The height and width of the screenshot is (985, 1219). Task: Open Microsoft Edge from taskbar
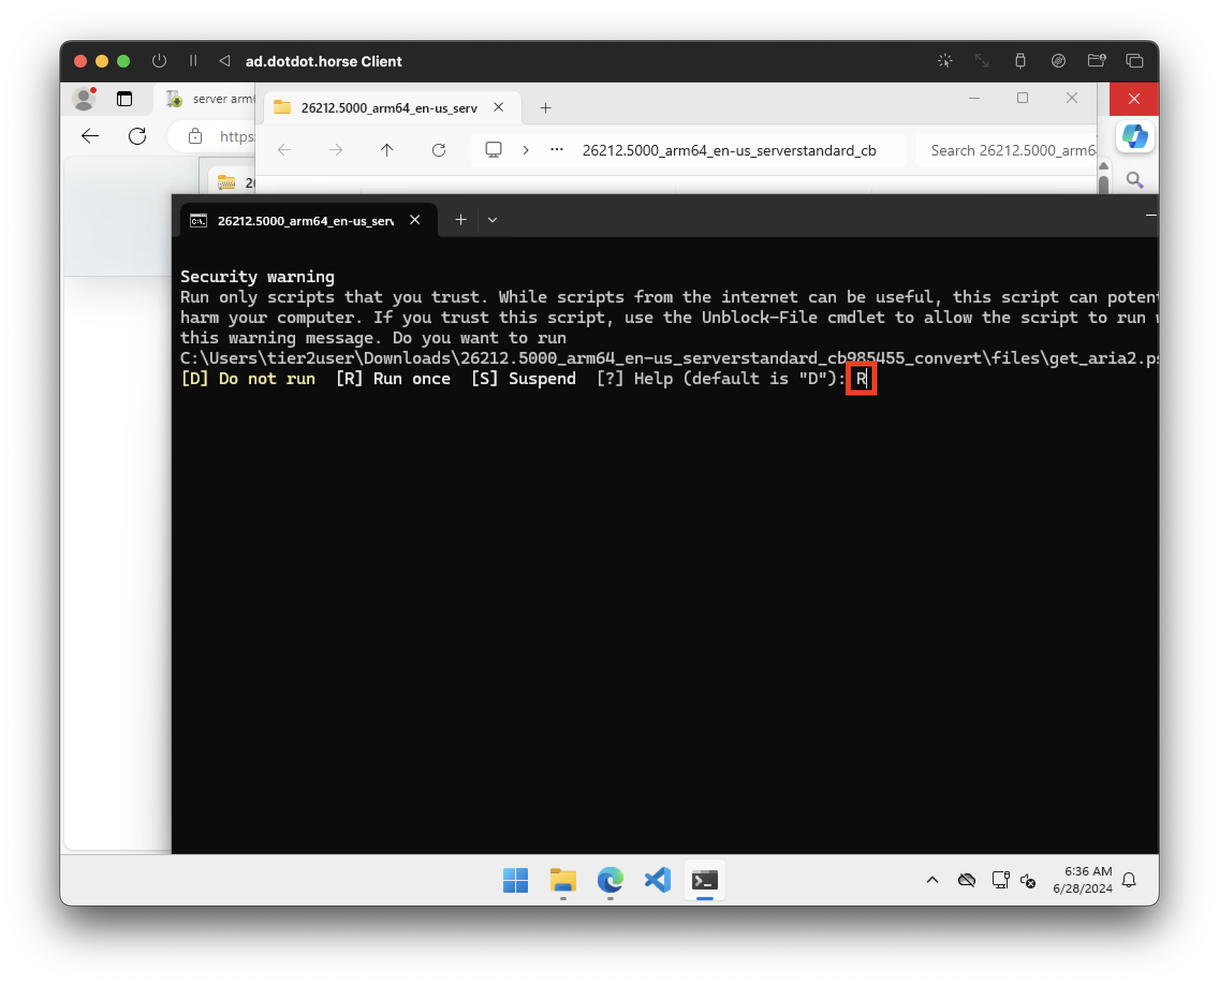[x=610, y=880]
